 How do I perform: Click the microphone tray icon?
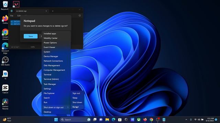(x=191, y=120)
